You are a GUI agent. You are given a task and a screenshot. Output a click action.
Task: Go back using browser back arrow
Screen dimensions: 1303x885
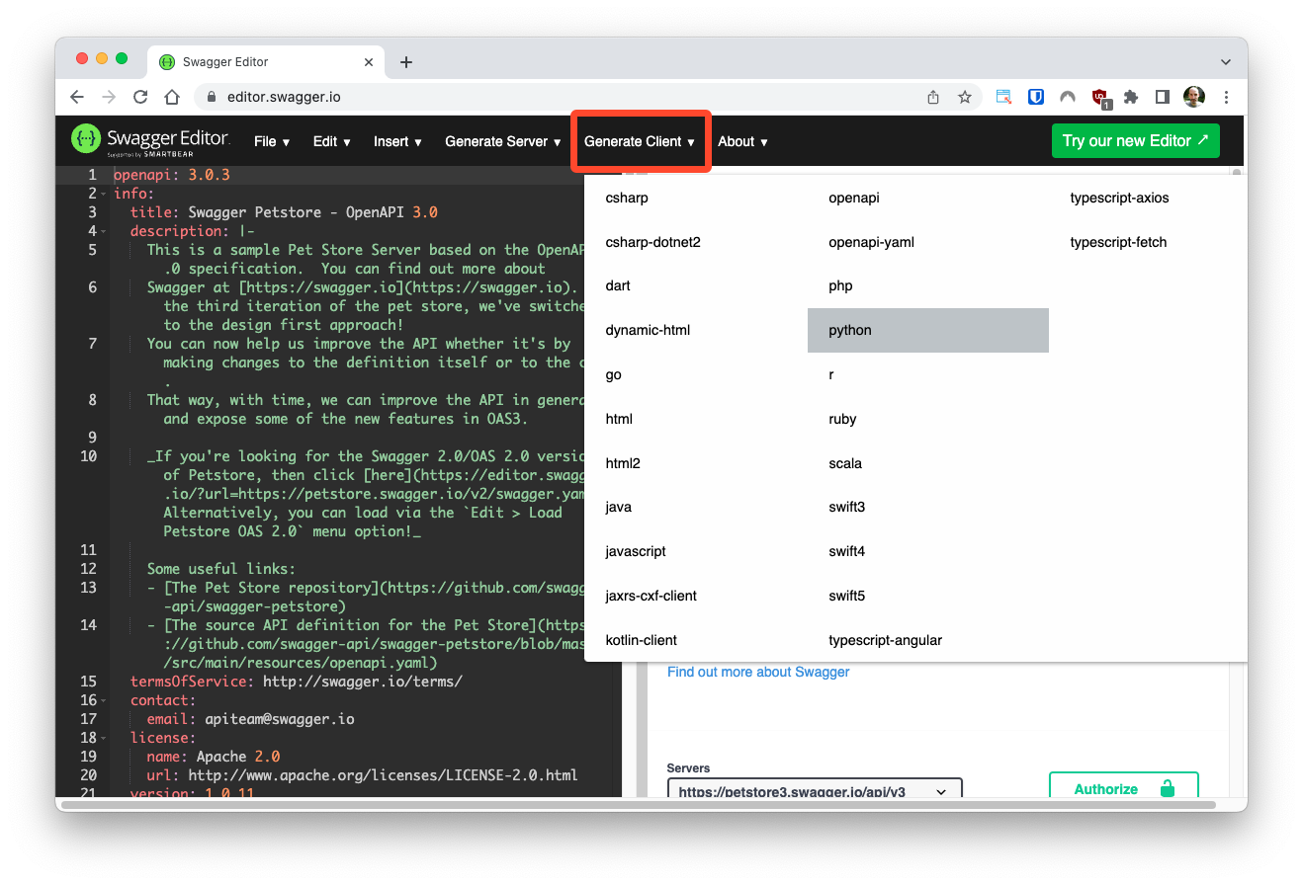click(x=77, y=97)
